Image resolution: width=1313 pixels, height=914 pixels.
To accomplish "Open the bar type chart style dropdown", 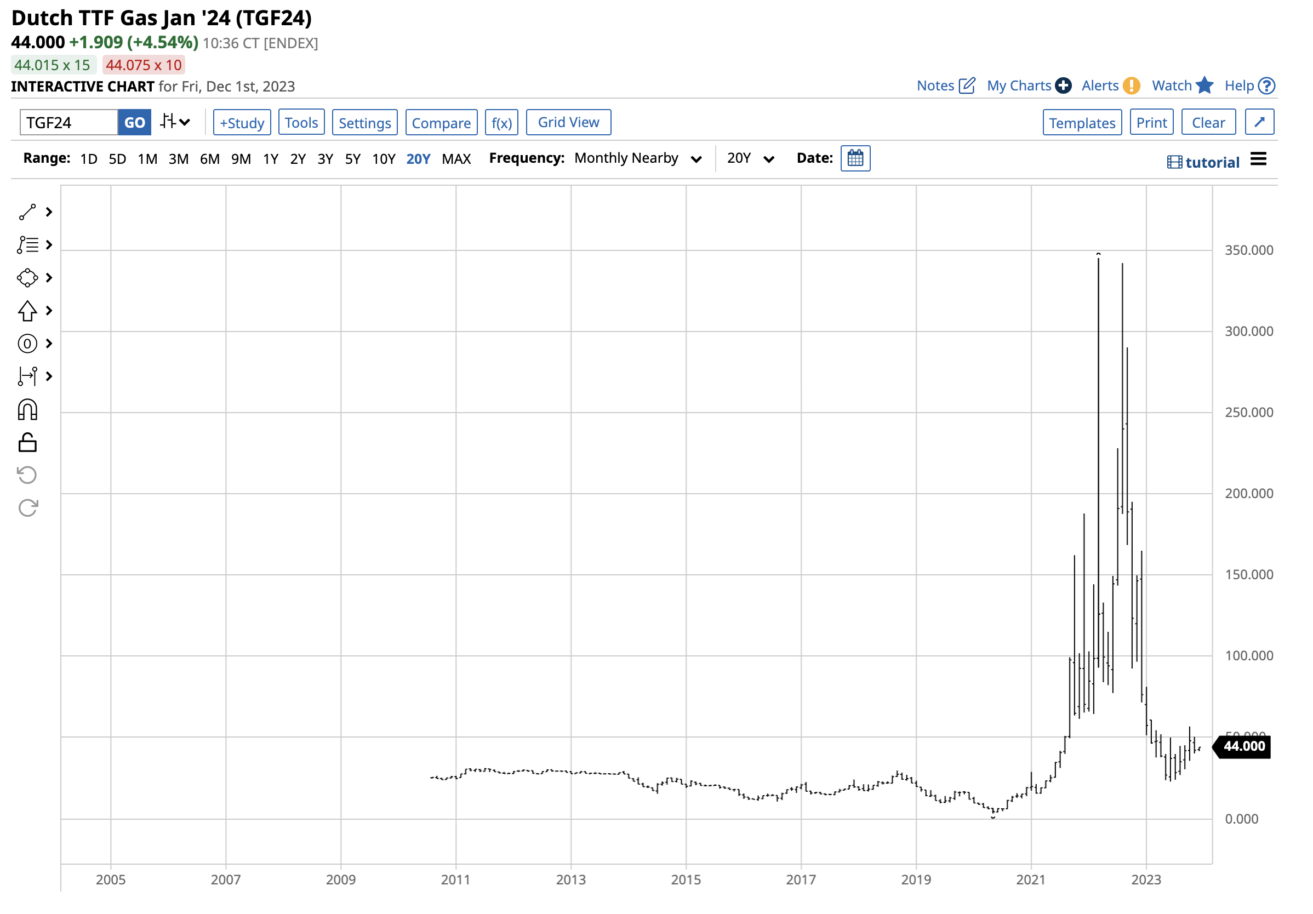I will pos(175,122).
